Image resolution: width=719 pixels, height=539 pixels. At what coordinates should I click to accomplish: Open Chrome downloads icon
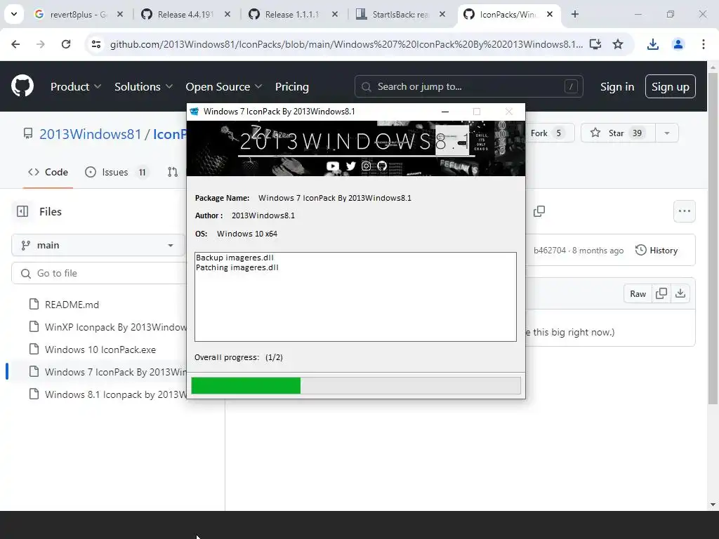click(x=652, y=44)
